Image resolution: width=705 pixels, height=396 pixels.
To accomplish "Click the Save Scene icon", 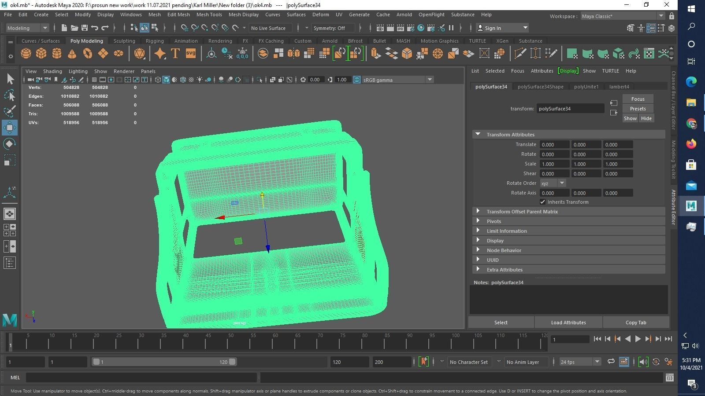I will 85,28.
